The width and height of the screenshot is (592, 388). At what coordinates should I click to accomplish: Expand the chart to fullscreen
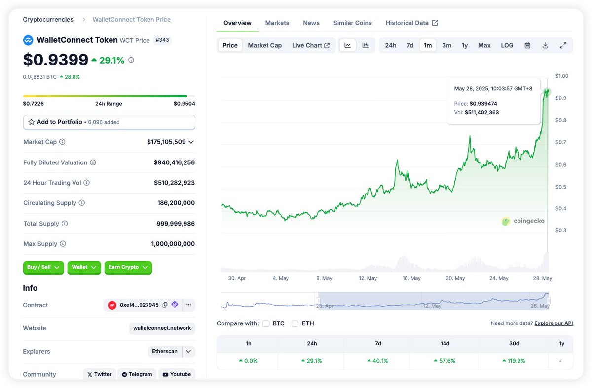pyautogui.click(x=563, y=45)
